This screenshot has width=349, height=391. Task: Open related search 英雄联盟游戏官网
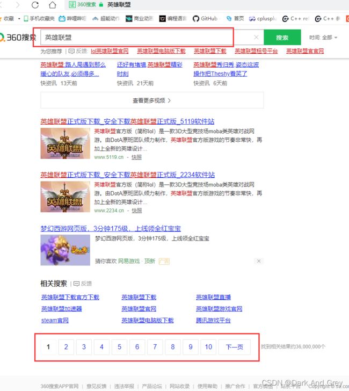click(219, 309)
